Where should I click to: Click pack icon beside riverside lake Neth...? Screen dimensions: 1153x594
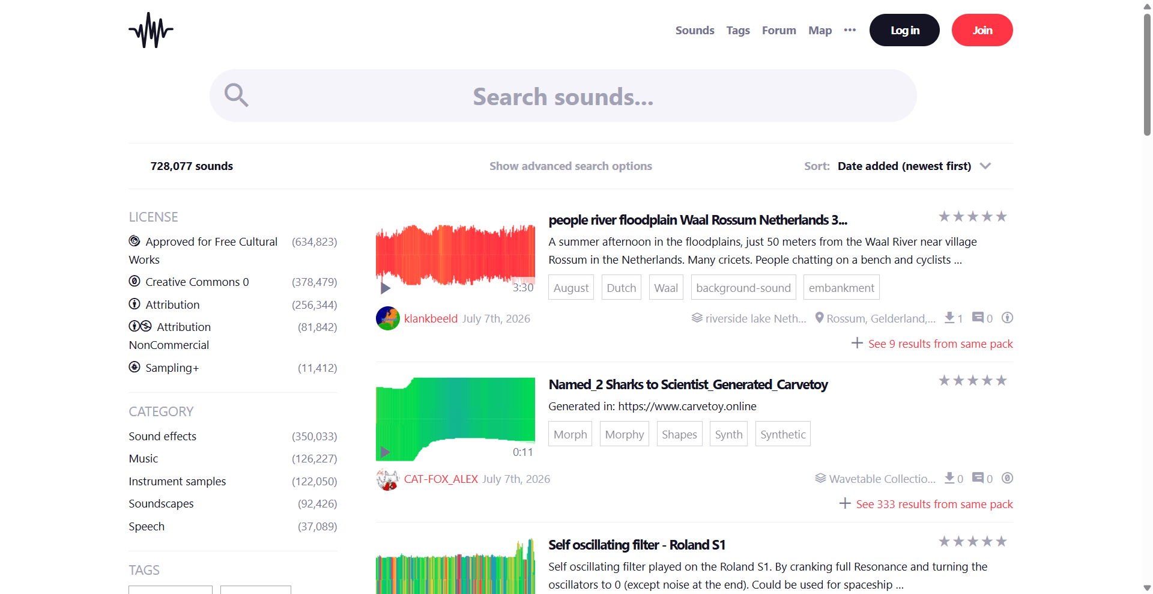pyautogui.click(x=697, y=318)
